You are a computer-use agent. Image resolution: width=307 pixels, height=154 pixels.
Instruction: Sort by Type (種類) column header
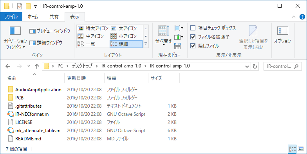click(112, 78)
